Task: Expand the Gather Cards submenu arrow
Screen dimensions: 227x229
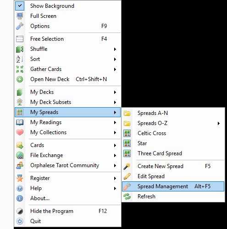Action: pos(115,69)
